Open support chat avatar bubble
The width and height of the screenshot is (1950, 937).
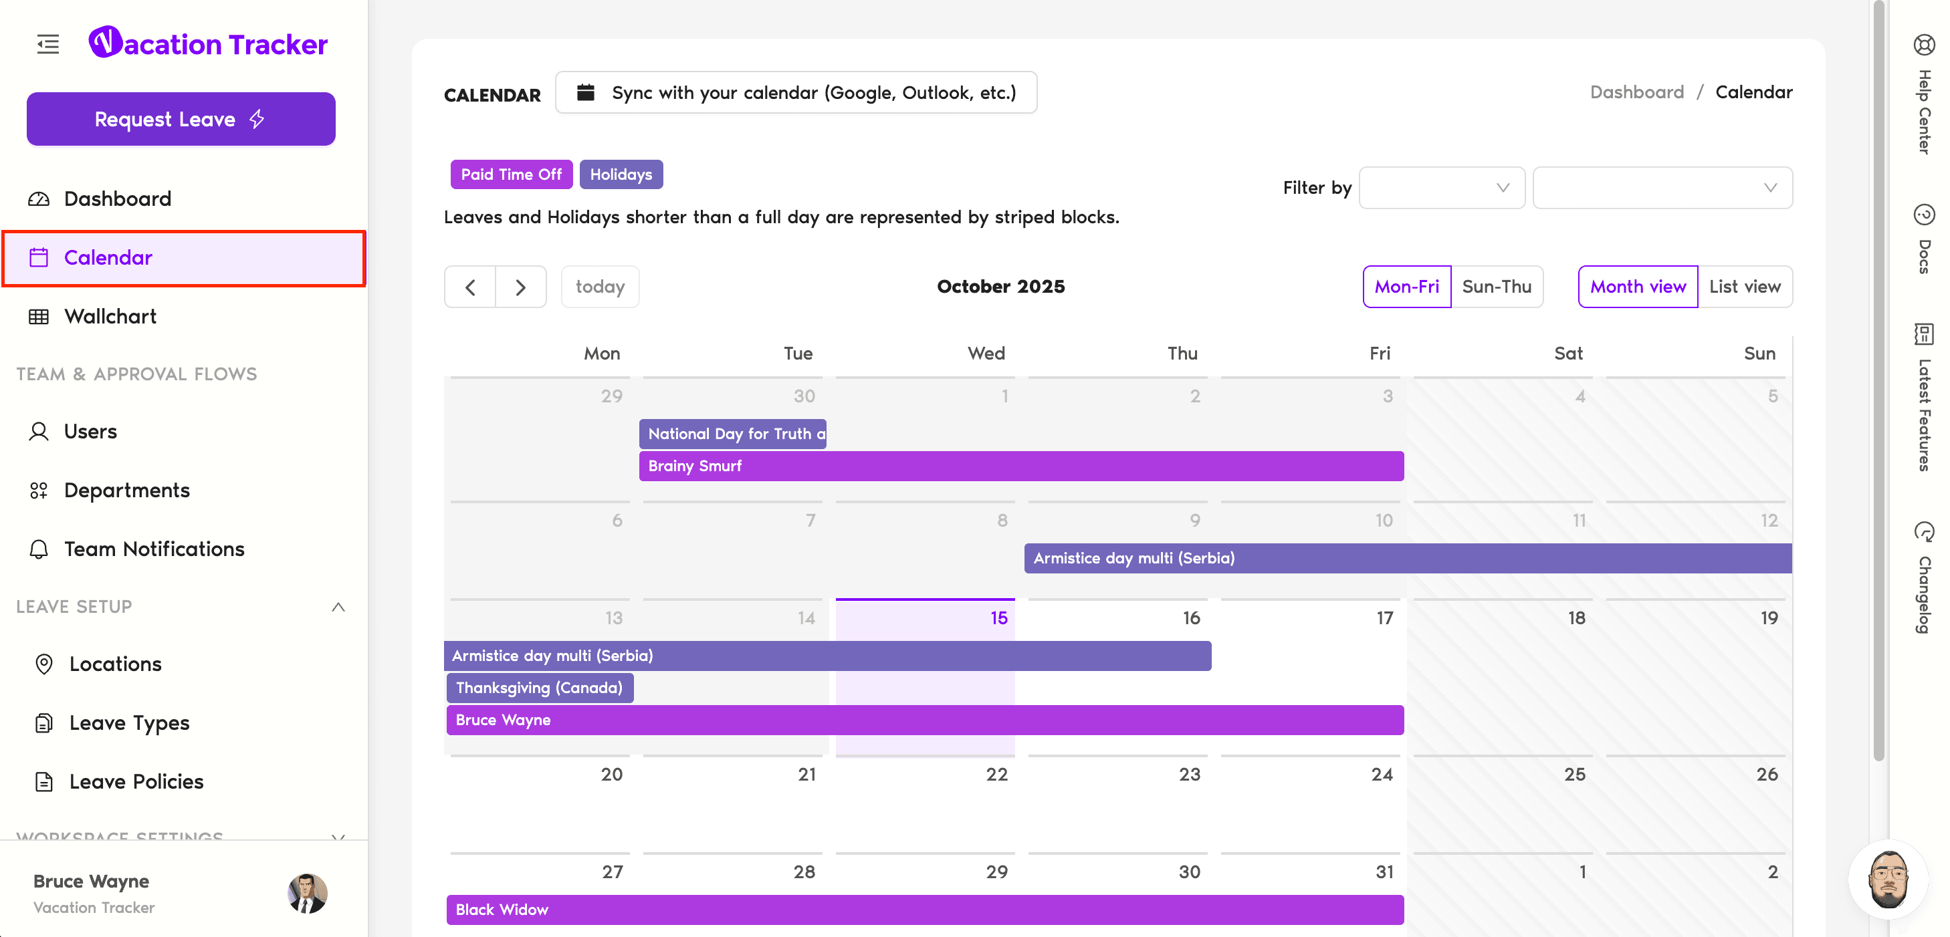tap(1888, 879)
